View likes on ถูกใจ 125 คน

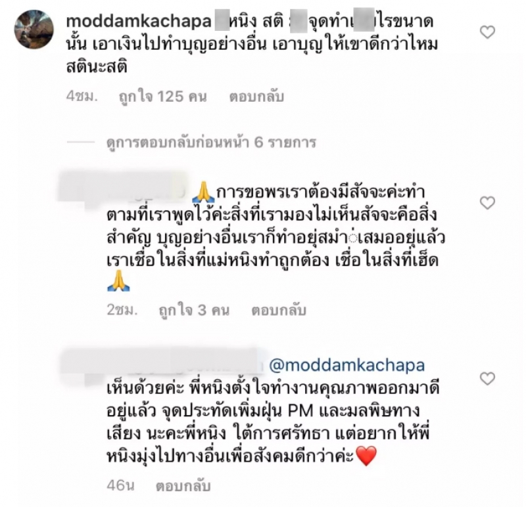click(162, 97)
